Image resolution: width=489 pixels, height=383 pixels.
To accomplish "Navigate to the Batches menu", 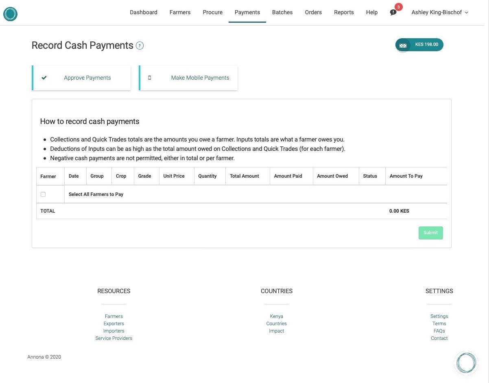I will (x=282, y=13).
